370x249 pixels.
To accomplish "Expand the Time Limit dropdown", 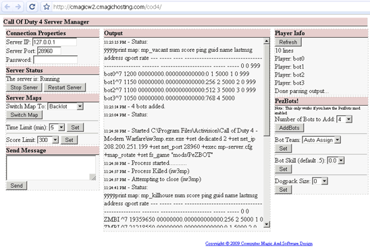I will (57, 127).
